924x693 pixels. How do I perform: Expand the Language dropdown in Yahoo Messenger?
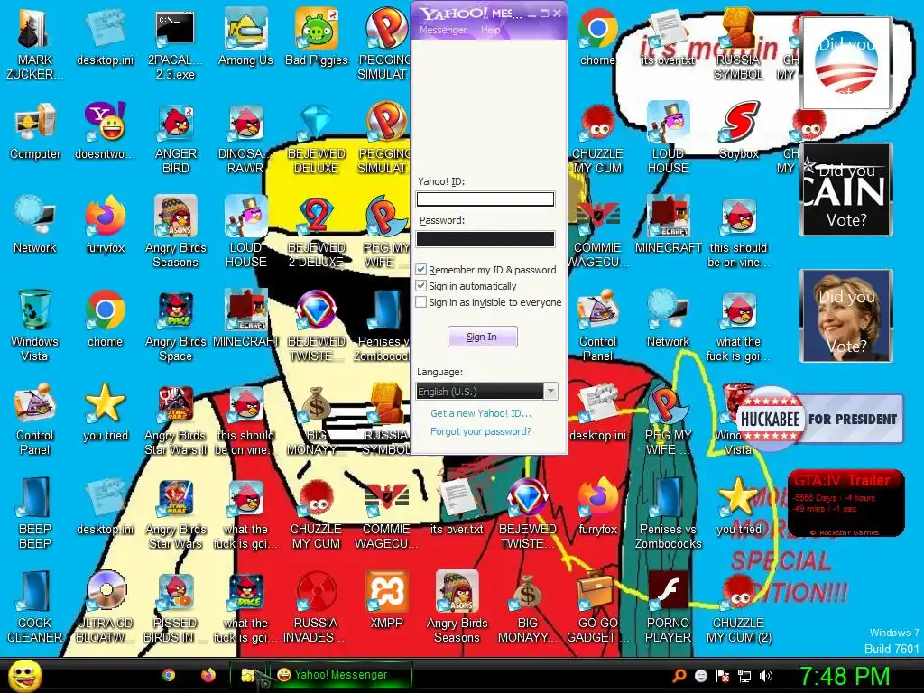[x=550, y=392]
